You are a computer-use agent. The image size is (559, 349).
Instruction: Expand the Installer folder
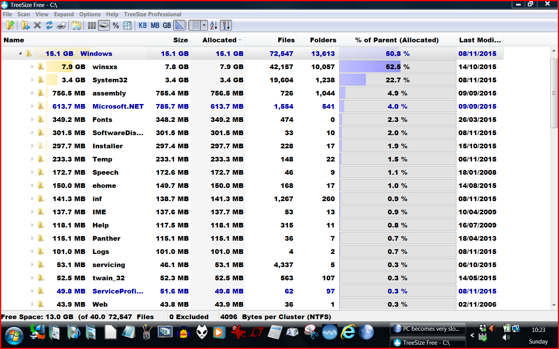point(32,146)
